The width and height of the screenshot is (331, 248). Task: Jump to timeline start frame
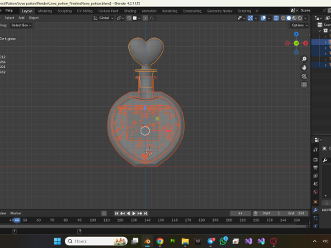(x=117, y=214)
